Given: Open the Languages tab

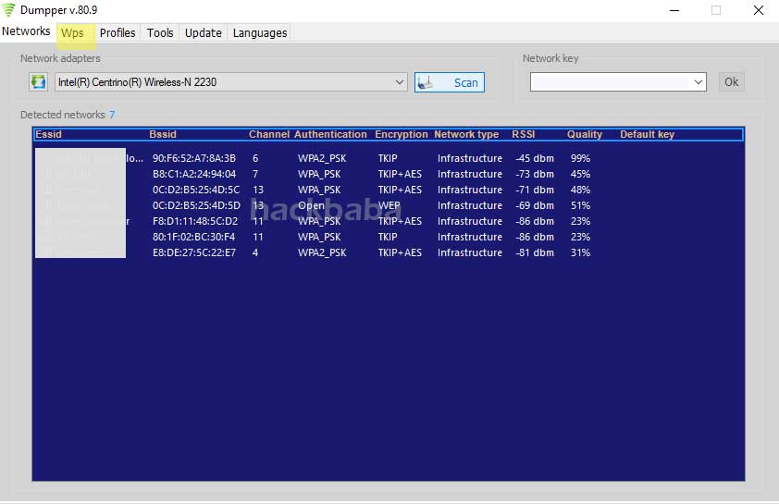Looking at the screenshot, I should tap(260, 32).
